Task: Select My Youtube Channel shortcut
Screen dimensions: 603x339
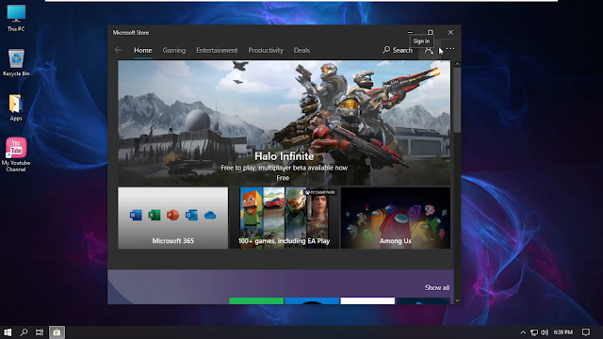Action: pyautogui.click(x=16, y=154)
